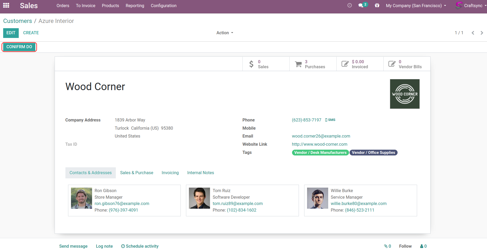
Task: Switch to the Sales & Purchase tab
Action: click(136, 173)
